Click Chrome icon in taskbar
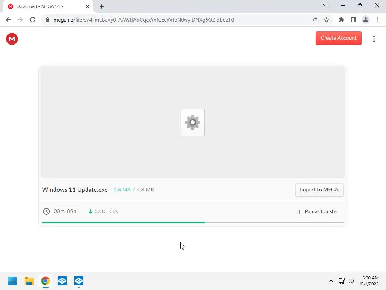386x290 pixels. coord(46,281)
